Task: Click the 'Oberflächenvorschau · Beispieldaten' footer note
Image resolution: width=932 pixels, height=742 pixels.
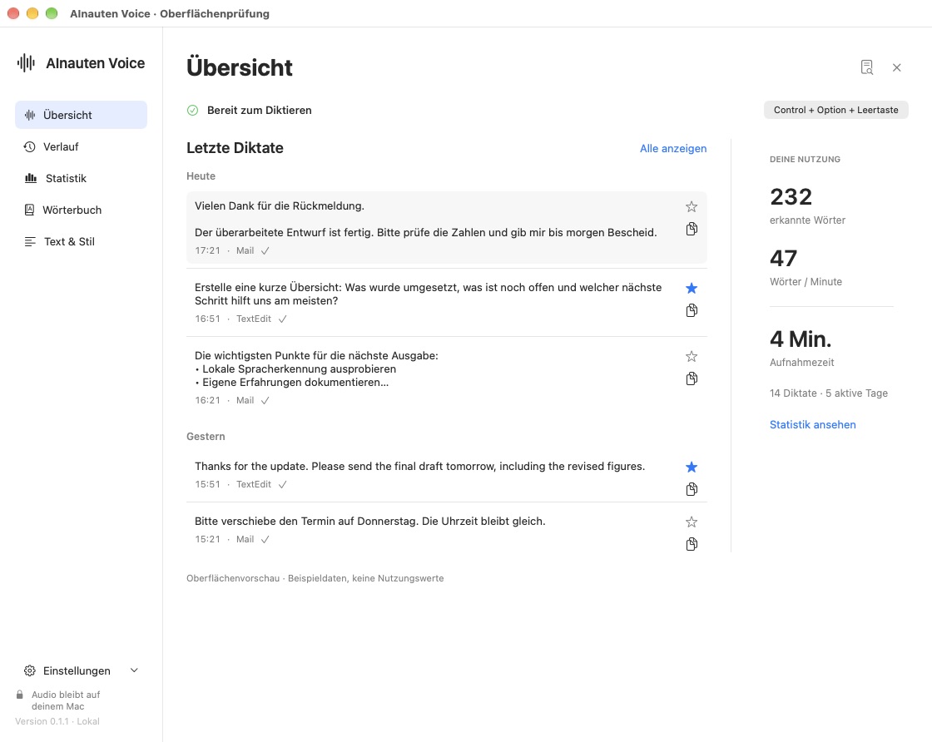Action: (x=315, y=578)
